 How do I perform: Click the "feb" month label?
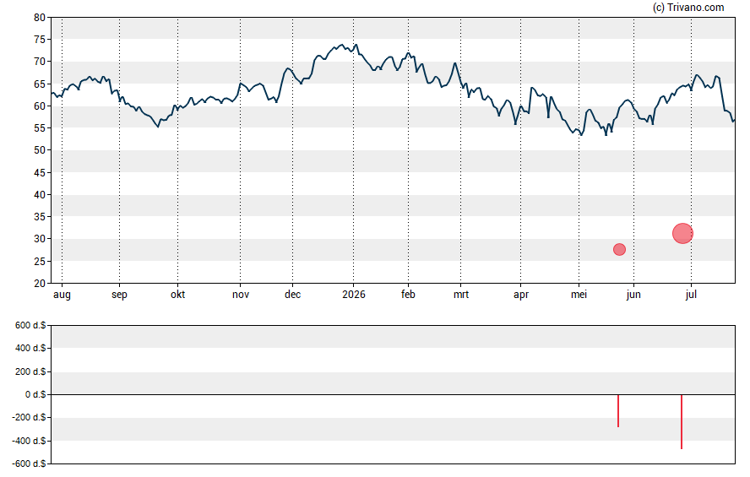point(408,295)
